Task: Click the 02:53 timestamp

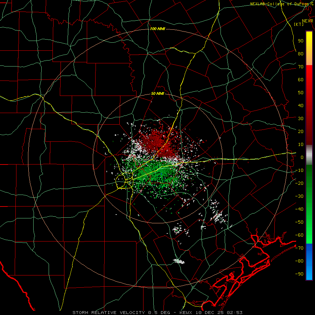Action: click(235, 313)
